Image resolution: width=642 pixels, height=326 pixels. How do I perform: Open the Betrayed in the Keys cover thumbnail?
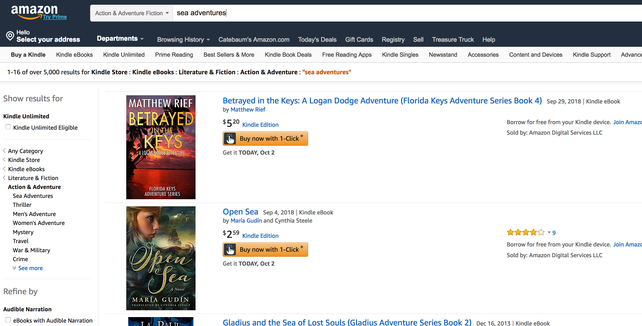(x=161, y=147)
